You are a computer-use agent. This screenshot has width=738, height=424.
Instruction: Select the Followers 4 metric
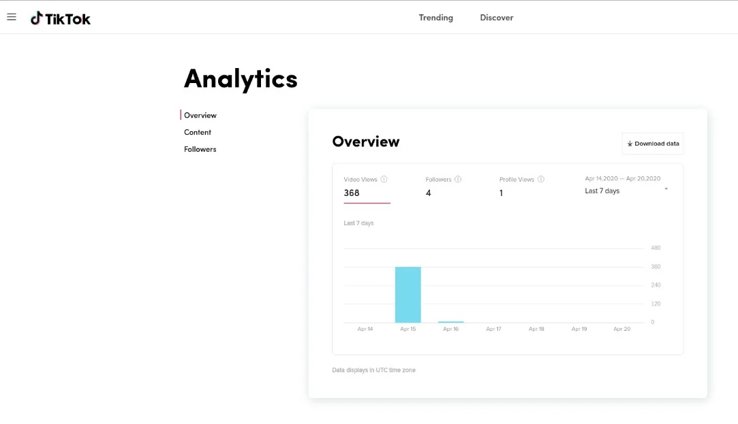pyautogui.click(x=443, y=188)
